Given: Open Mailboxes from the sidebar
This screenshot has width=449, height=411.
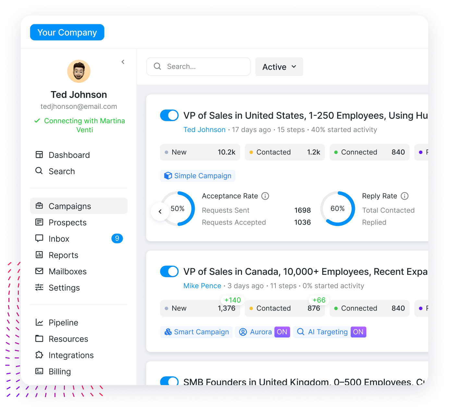Looking at the screenshot, I should tap(67, 271).
